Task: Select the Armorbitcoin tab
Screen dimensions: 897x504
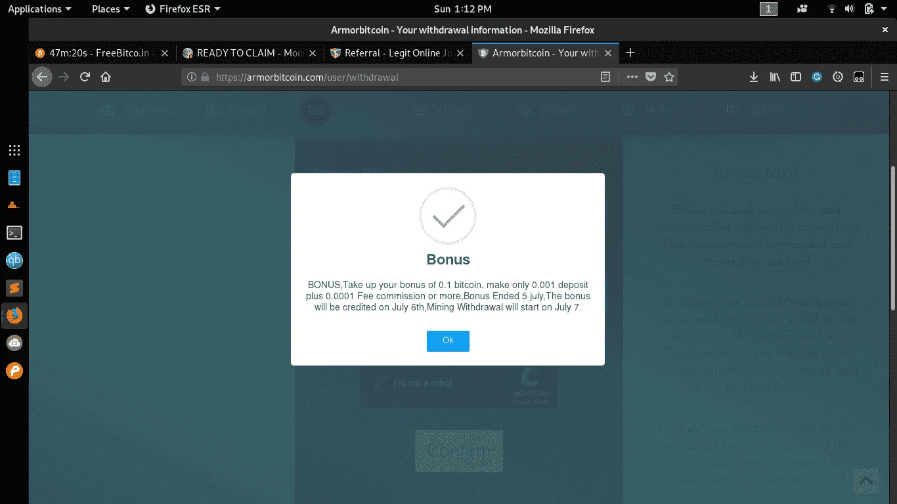Action: (546, 53)
